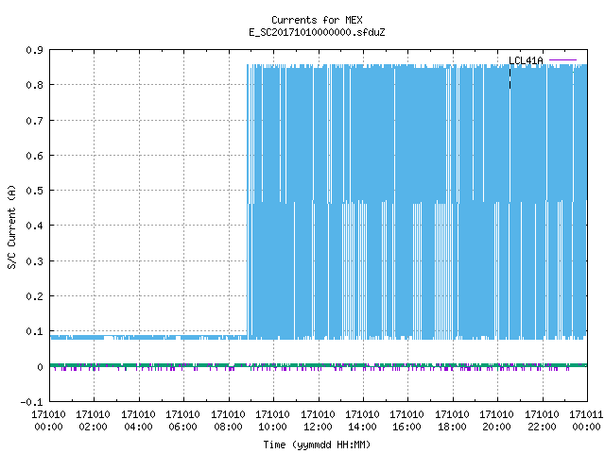605x453 pixels.
Task: Click the 171010 02:00 time tick label
Action: [x=93, y=421]
